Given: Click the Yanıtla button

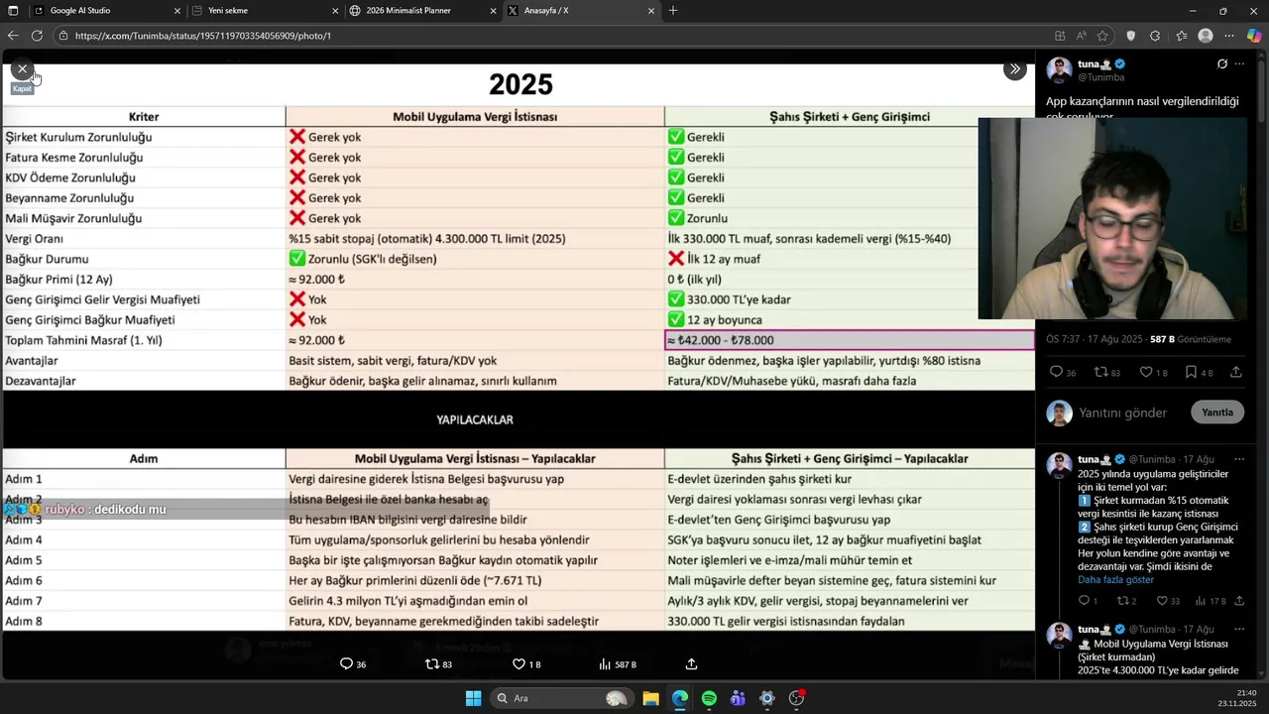Looking at the screenshot, I should coord(1216,413).
